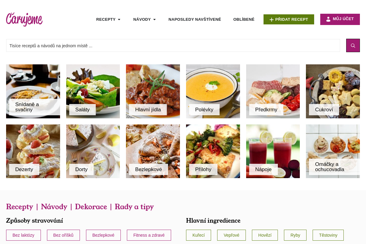Click the Fitness a zdravé tag
Viewport: 366px width, 244px height.
click(x=149, y=235)
